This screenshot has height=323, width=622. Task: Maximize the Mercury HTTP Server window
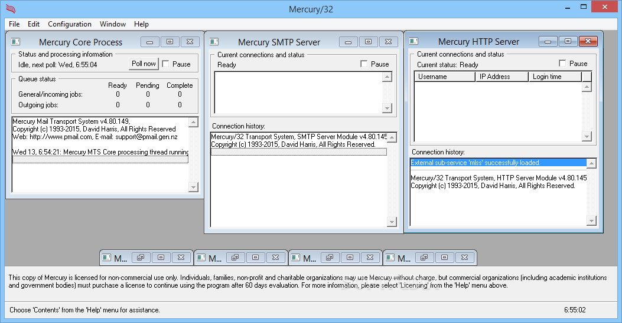point(568,41)
